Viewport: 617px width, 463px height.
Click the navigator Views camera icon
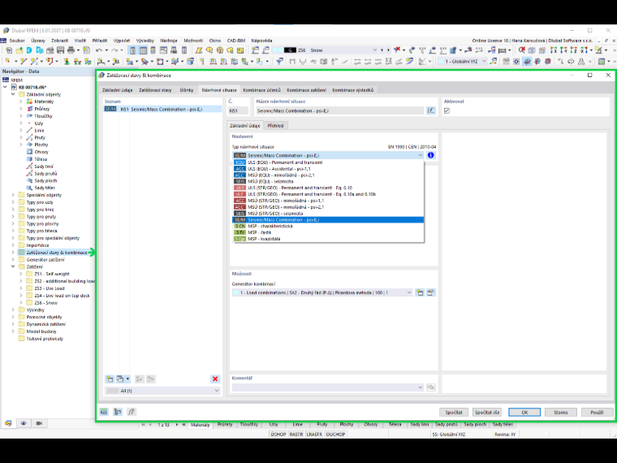(39, 423)
